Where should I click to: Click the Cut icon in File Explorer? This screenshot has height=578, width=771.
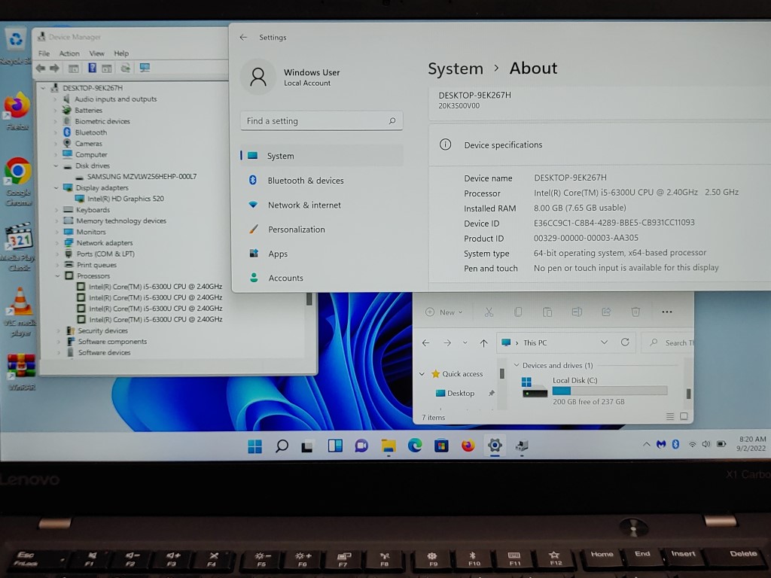coord(489,312)
